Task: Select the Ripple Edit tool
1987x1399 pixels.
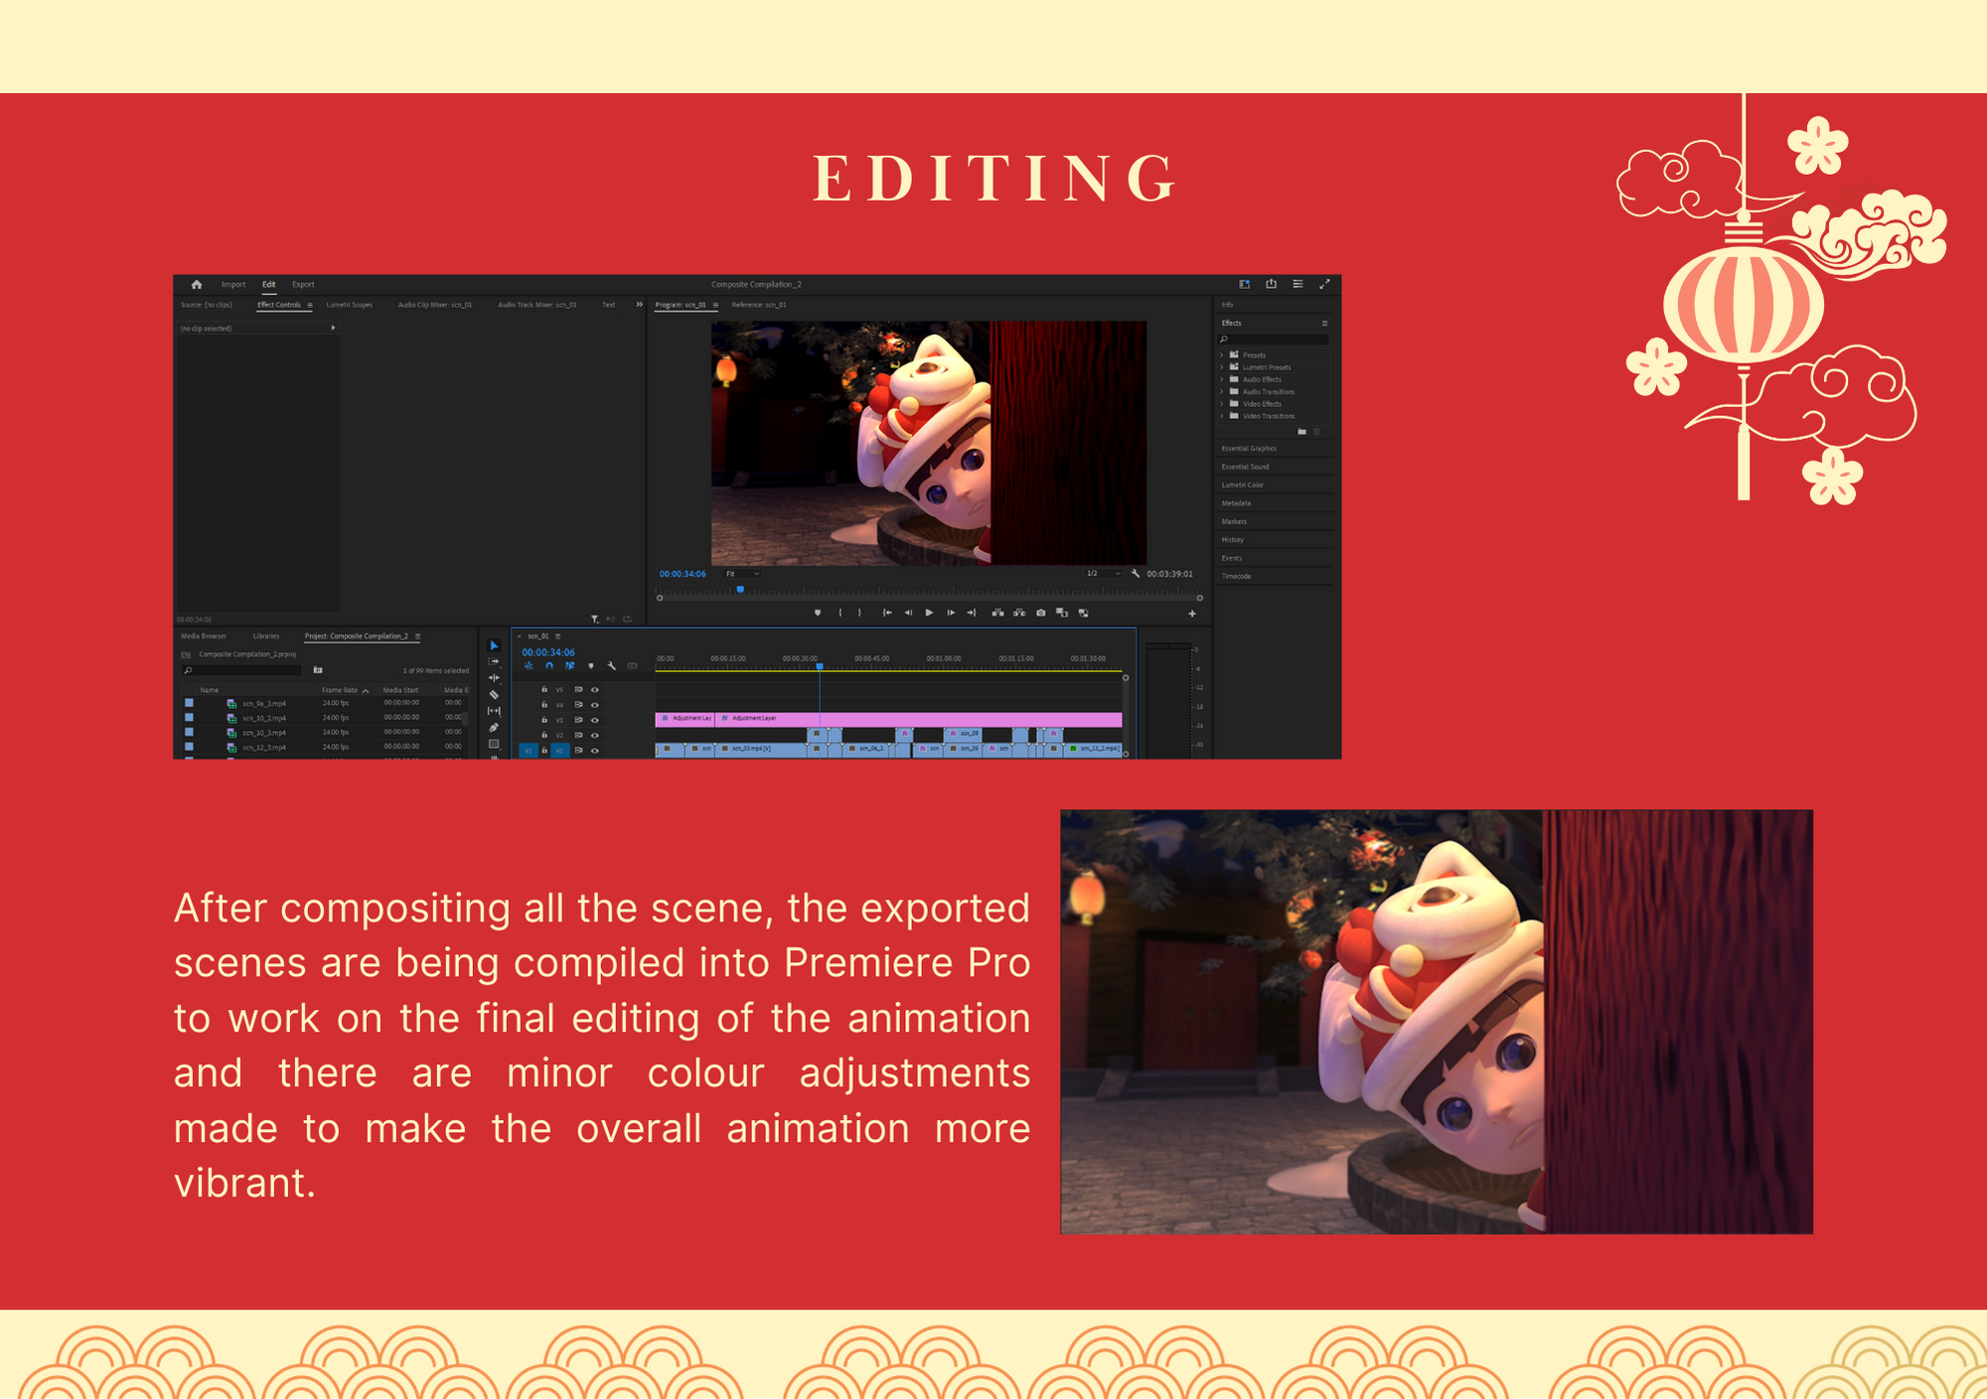Action: 494,678
